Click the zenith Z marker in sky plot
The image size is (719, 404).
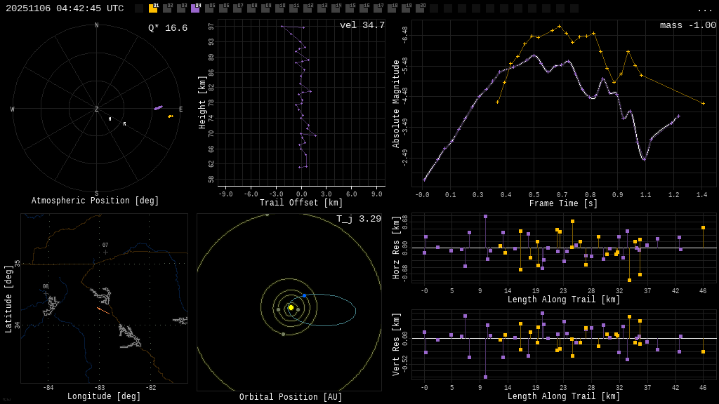tap(97, 109)
